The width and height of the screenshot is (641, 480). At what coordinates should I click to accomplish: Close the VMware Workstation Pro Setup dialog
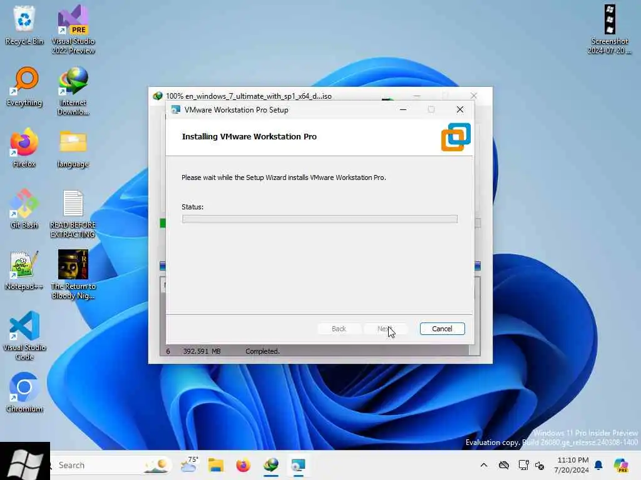click(460, 109)
